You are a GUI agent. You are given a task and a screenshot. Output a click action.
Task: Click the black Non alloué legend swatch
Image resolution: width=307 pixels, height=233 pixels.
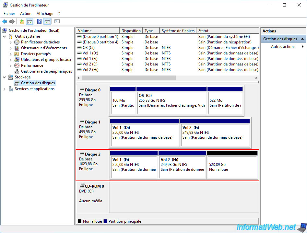(x=80, y=221)
